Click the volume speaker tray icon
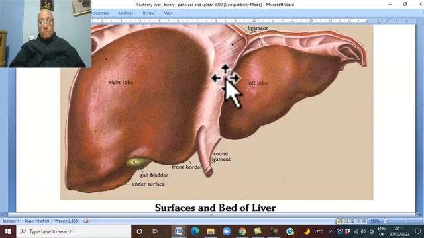424x238 pixels. pos(363,231)
